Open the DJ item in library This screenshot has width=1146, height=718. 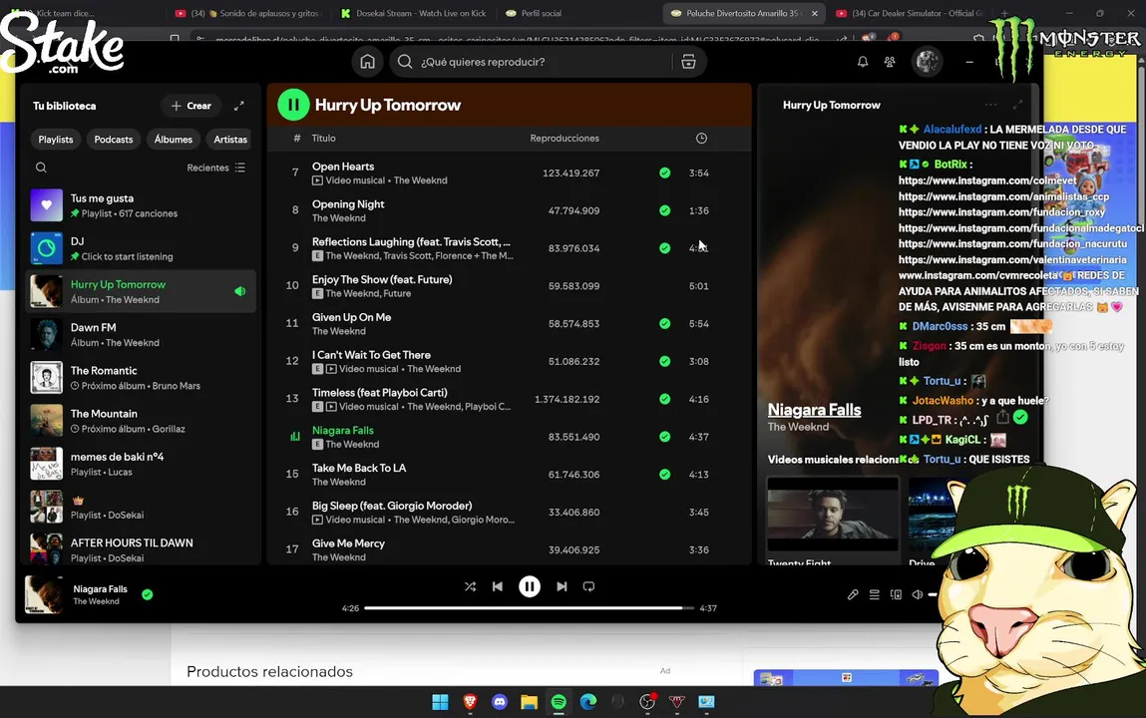(x=141, y=248)
